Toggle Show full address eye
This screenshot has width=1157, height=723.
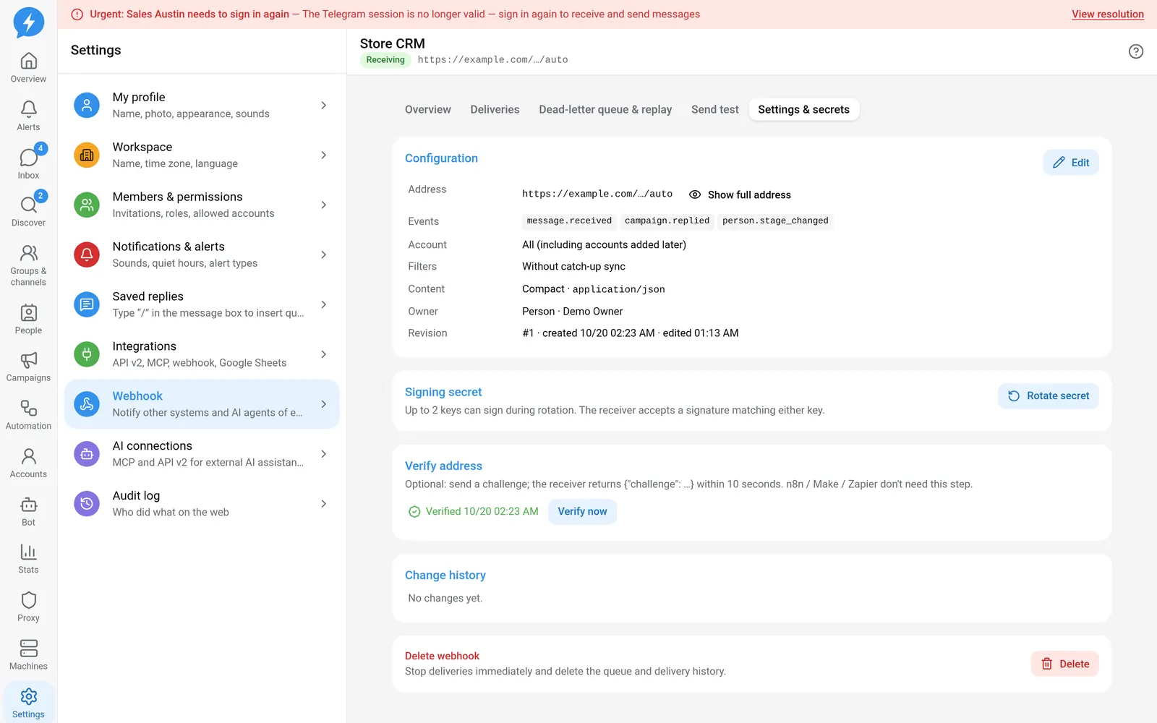[740, 194]
